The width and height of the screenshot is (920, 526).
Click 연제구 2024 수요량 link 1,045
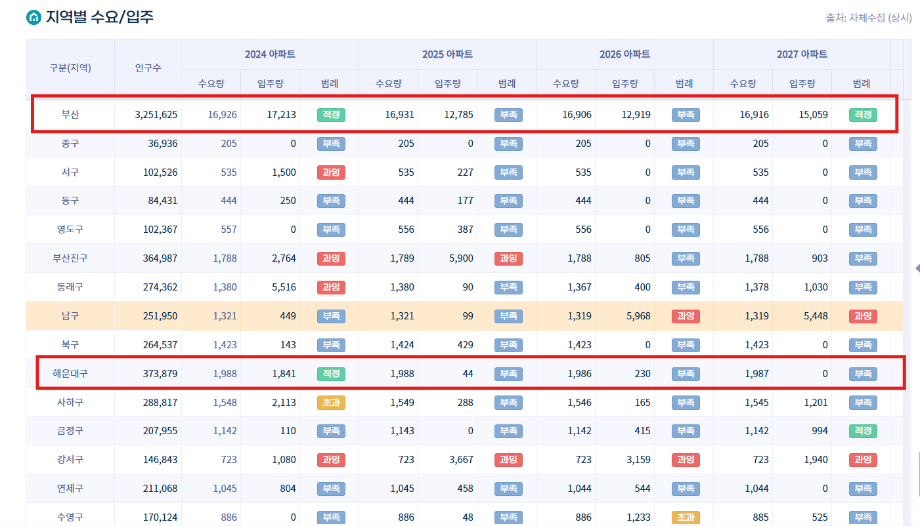click(225, 489)
